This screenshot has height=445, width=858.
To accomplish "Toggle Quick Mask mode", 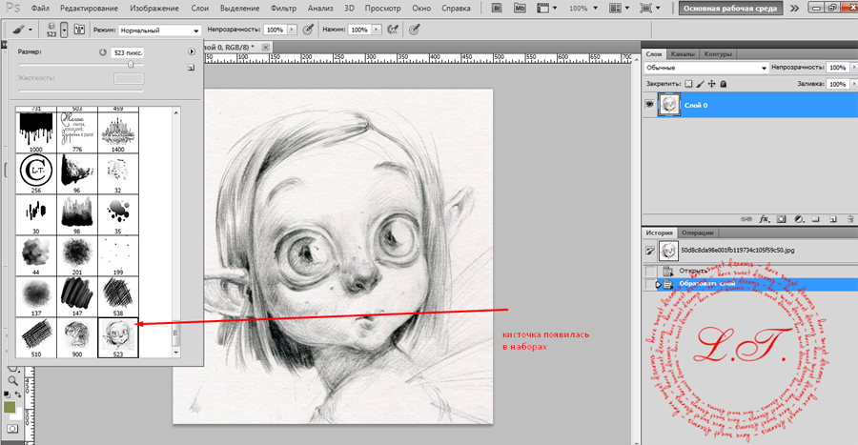I will pyautogui.click(x=12, y=429).
